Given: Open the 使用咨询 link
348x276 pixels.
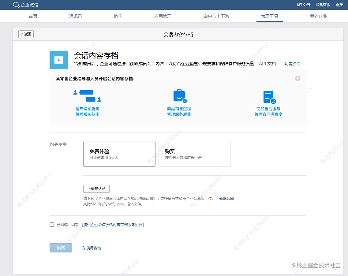Looking at the screenshot, I should tap(93, 248).
